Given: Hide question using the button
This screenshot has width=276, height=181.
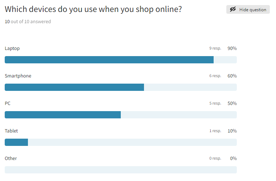Looking at the screenshot, I should point(248,10).
